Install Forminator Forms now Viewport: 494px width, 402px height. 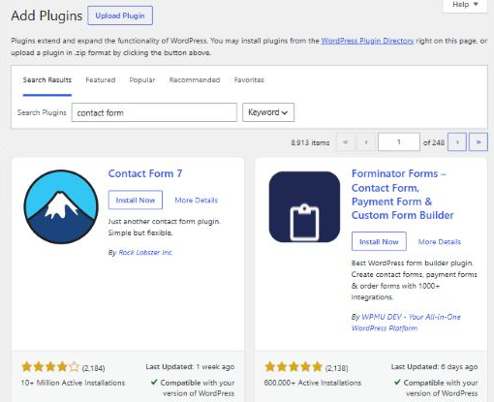[379, 241]
